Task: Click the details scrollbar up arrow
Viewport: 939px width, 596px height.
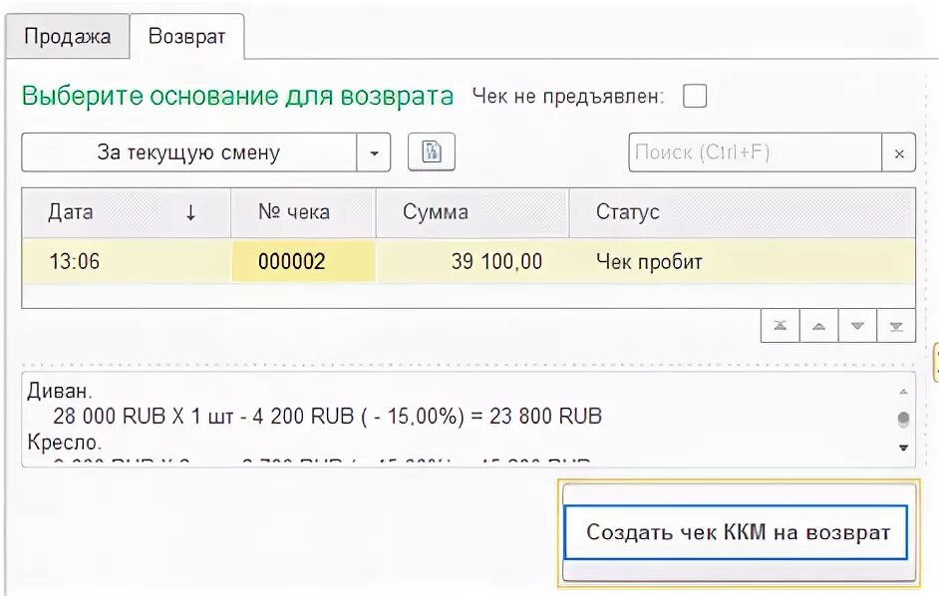Action: (x=904, y=392)
